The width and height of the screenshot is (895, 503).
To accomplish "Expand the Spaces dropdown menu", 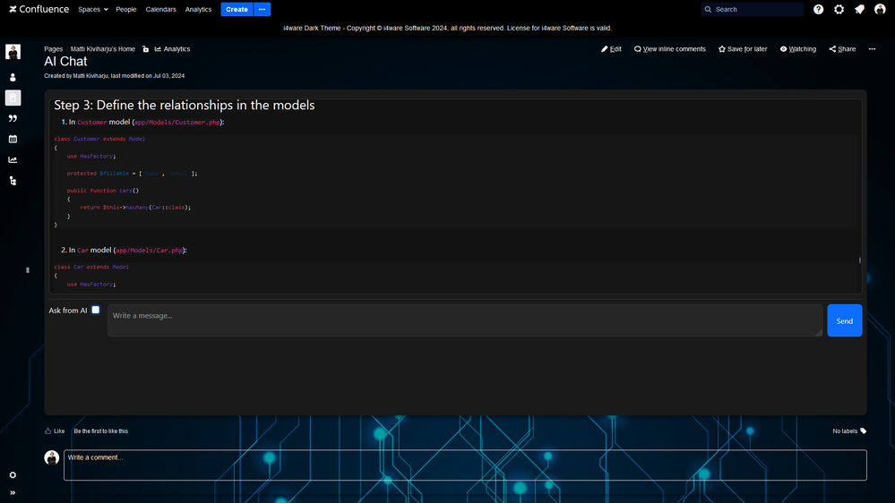I will click(x=93, y=9).
